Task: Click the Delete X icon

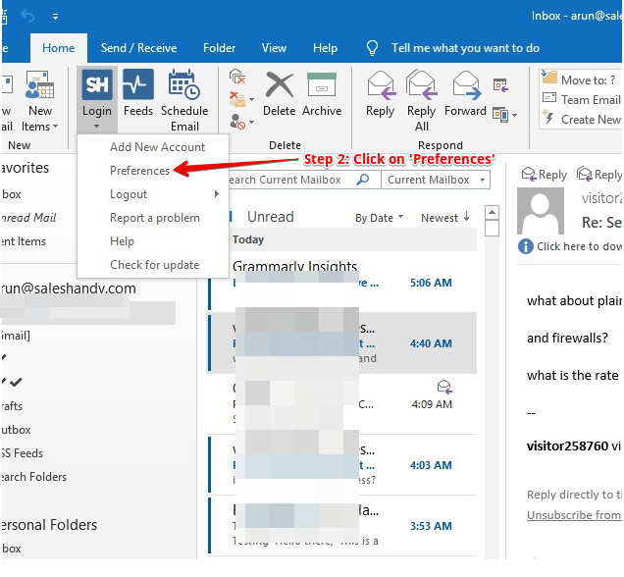Action: coord(280,84)
